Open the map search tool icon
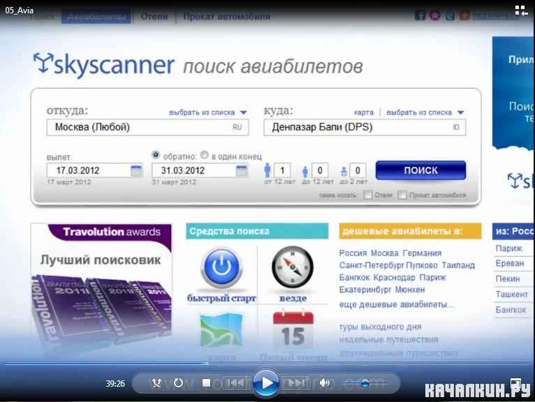535x402 pixels. pos(221,331)
